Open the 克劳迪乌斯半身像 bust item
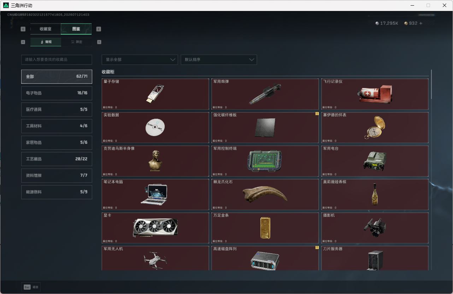The image size is (453, 294). pyautogui.click(x=155, y=161)
